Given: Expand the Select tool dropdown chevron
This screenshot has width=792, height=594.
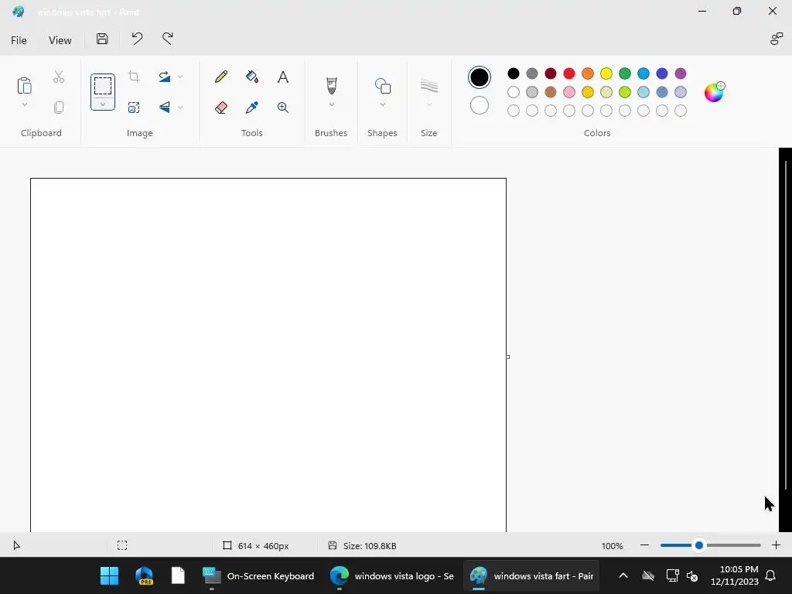Looking at the screenshot, I should pyautogui.click(x=103, y=104).
